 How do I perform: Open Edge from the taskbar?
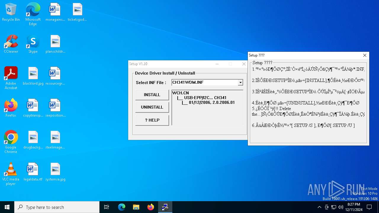click(122, 207)
